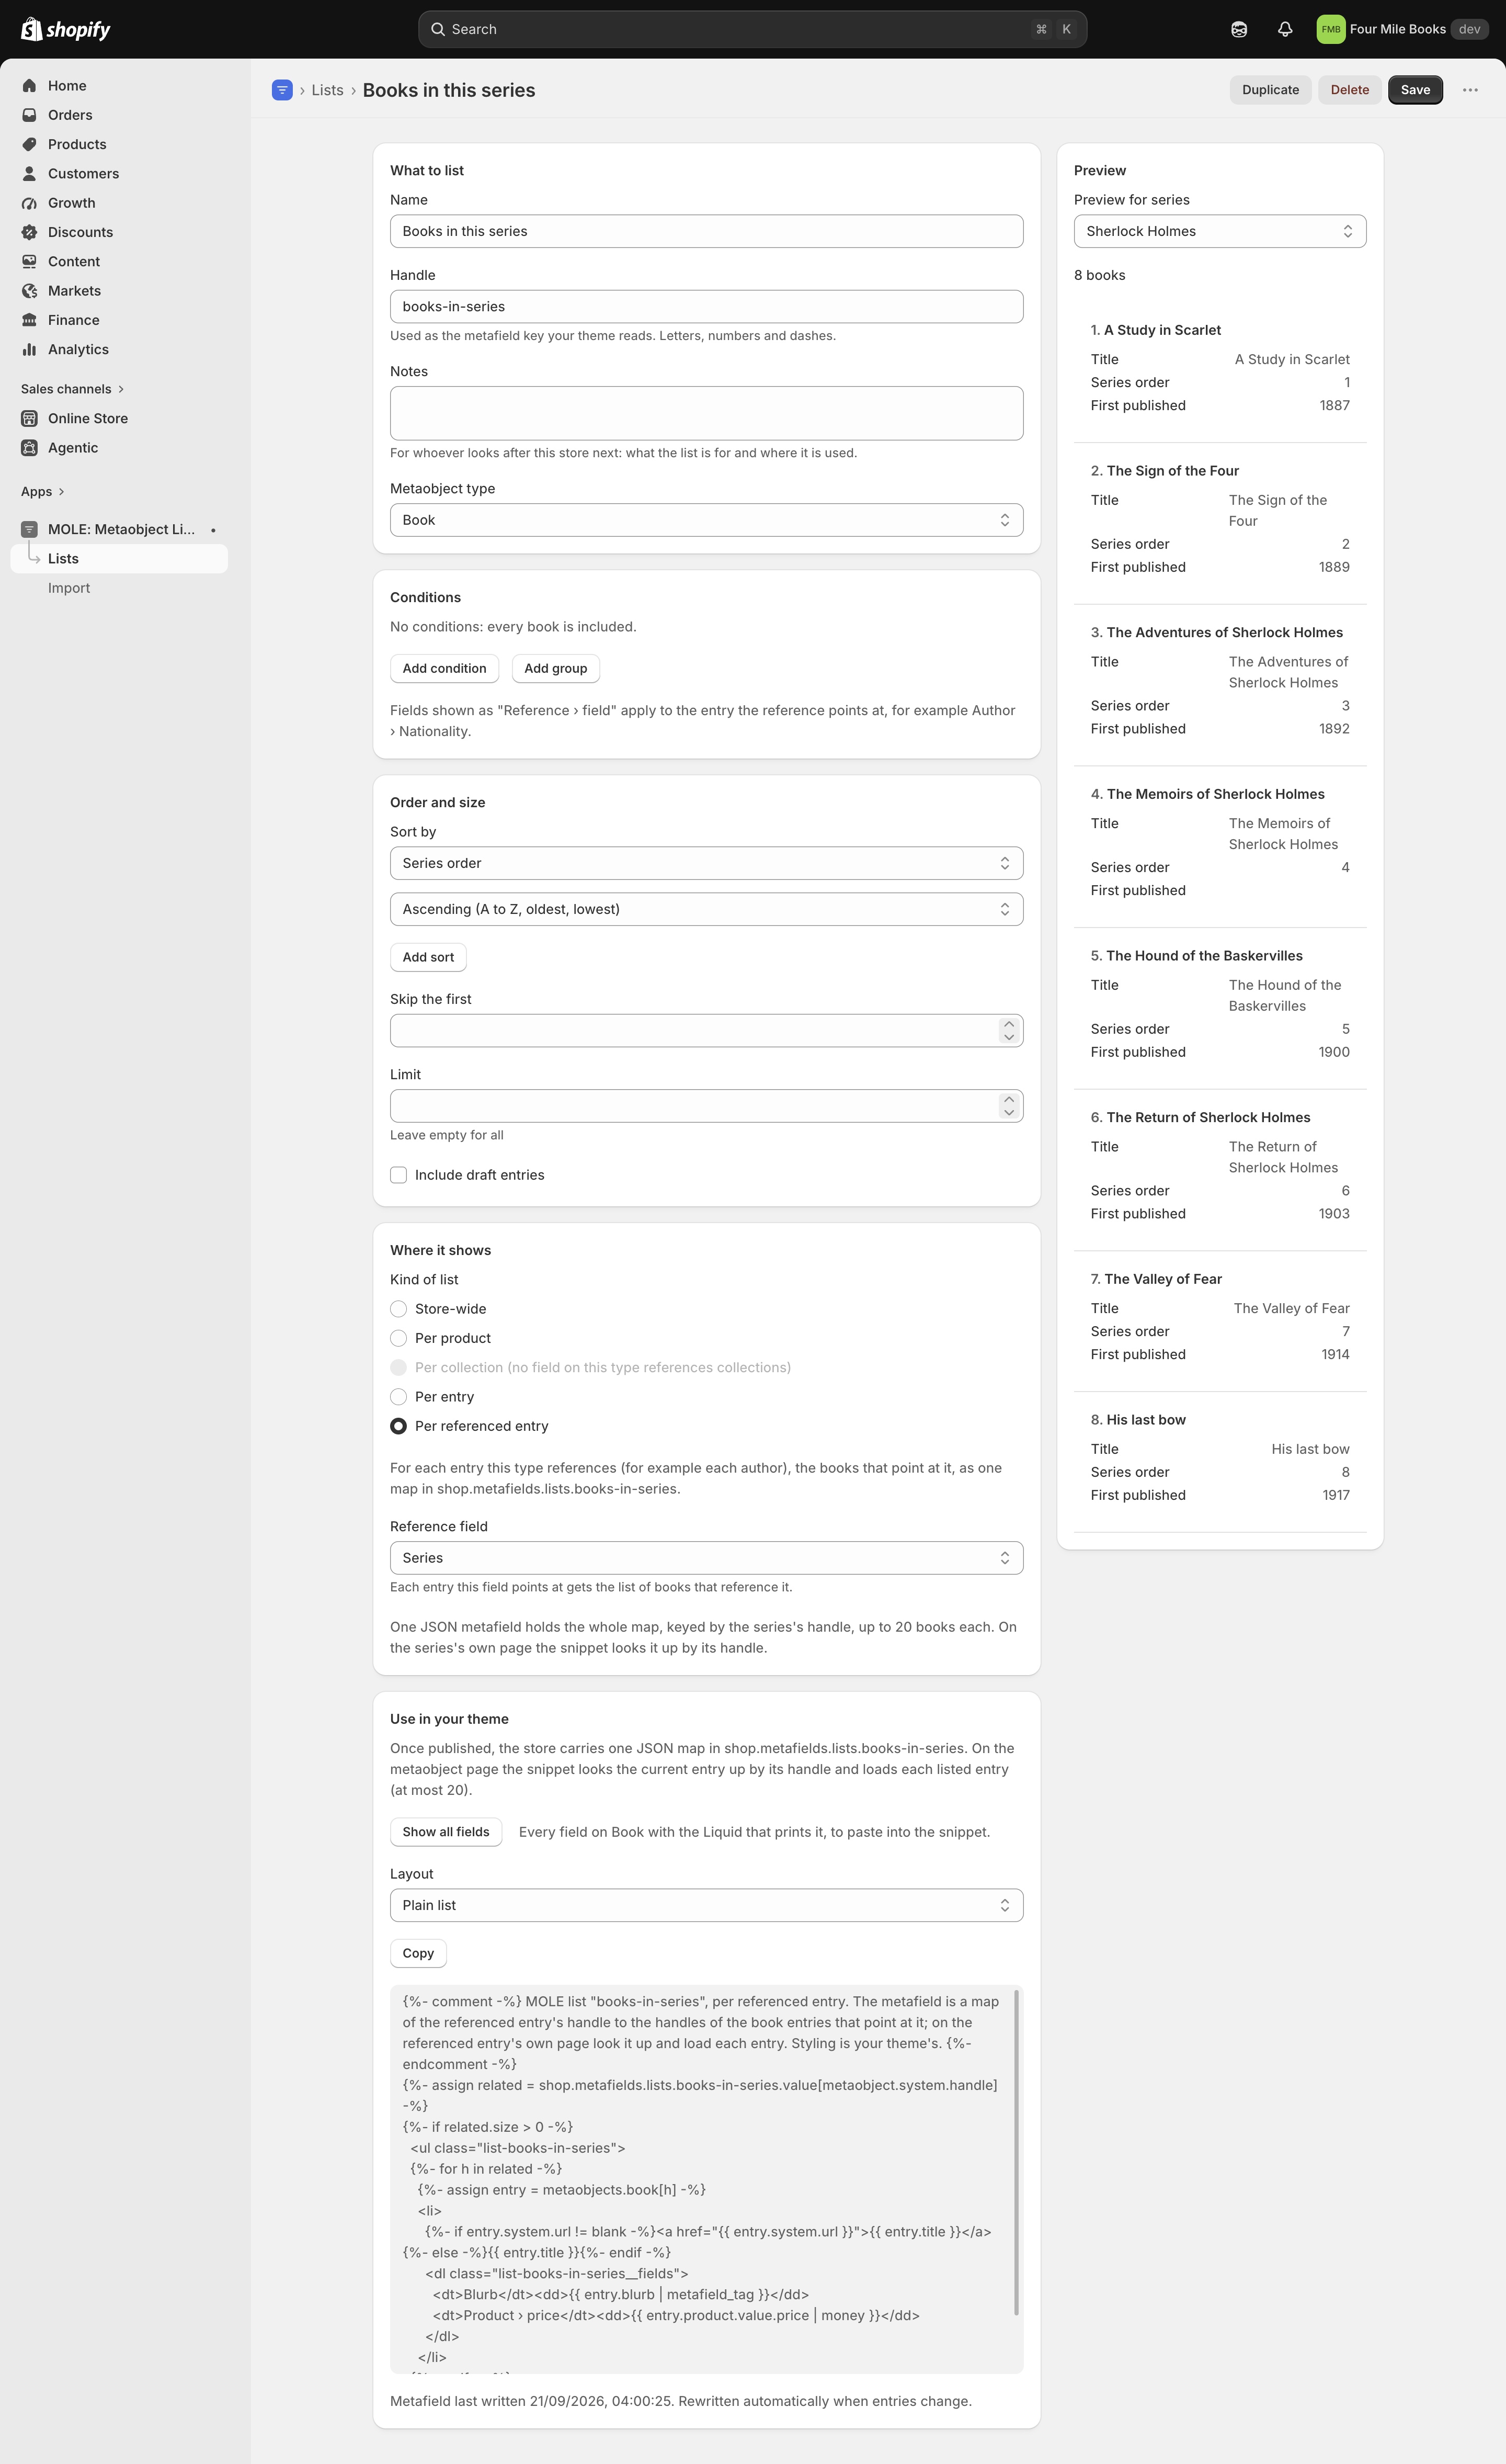Click the Shopify logo
Image resolution: width=1506 pixels, height=2464 pixels.
coord(66,29)
